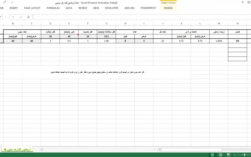Click inside the formula bar input
This screenshot has height=157, width=251.
[x=142, y=17]
